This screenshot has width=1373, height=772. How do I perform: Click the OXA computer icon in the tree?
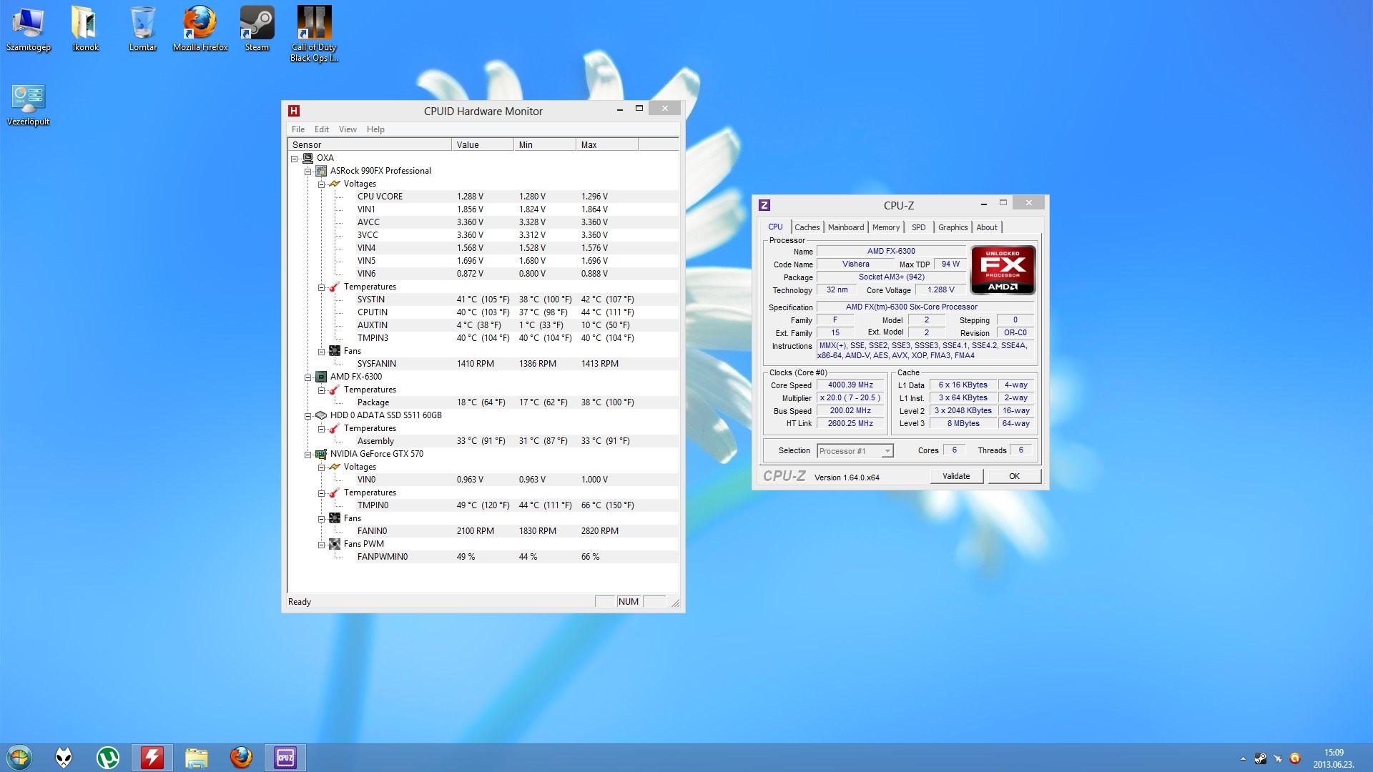click(307, 158)
